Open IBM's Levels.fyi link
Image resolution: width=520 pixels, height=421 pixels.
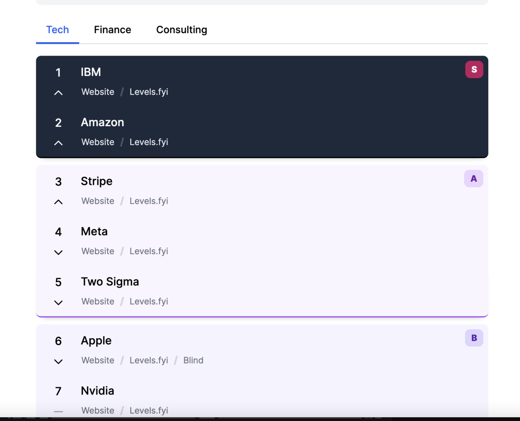149,92
